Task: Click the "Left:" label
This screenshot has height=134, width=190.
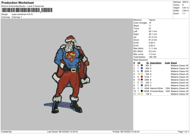Action: [x=136, y=31]
